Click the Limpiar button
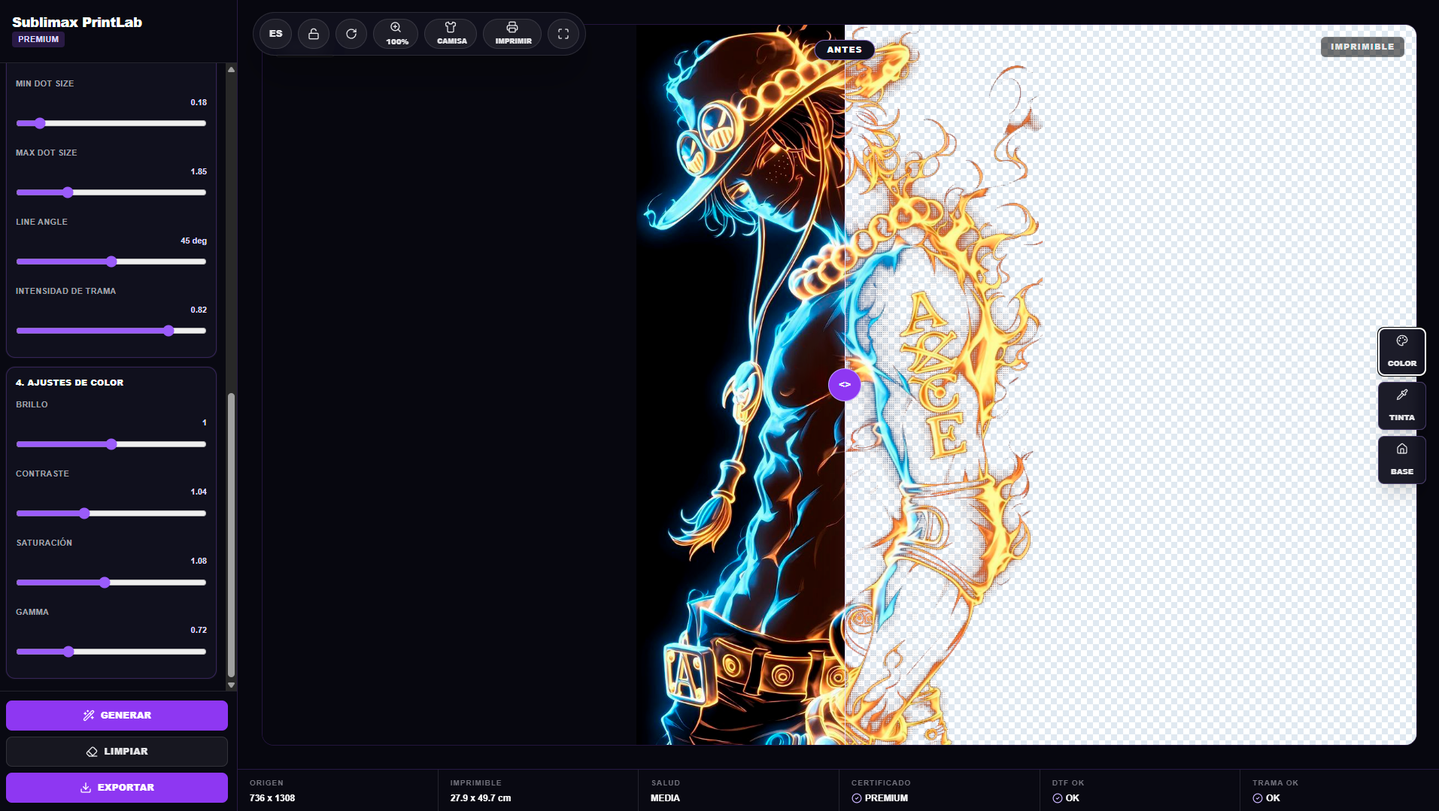Screen dimensions: 1439x811 tap(117, 751)
